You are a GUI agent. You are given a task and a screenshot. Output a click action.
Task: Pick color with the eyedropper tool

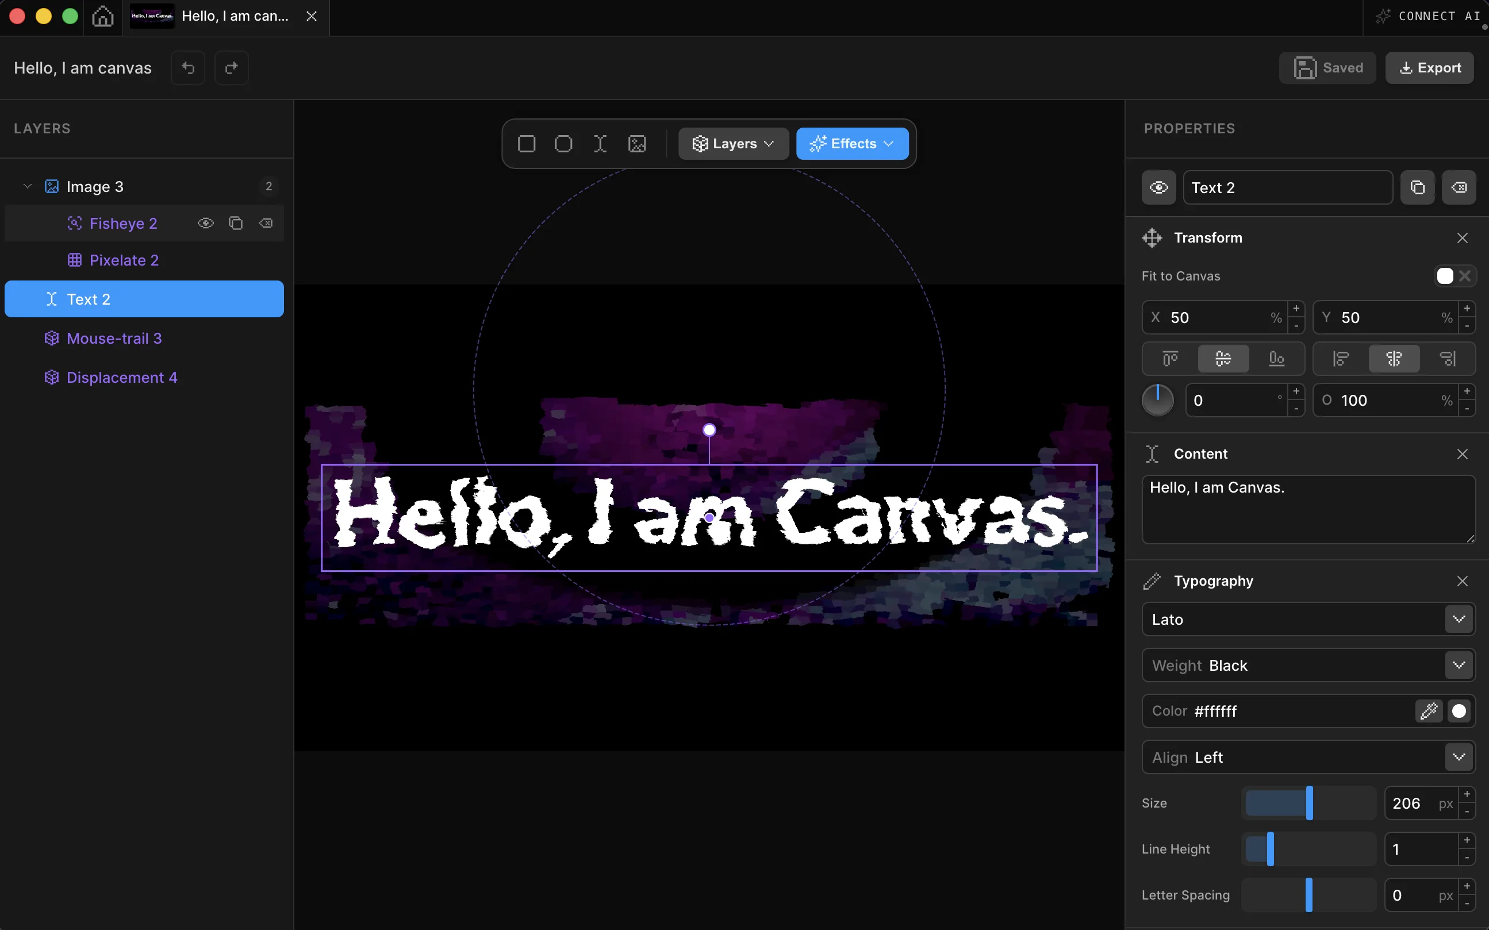click(x=1428, y=711)
